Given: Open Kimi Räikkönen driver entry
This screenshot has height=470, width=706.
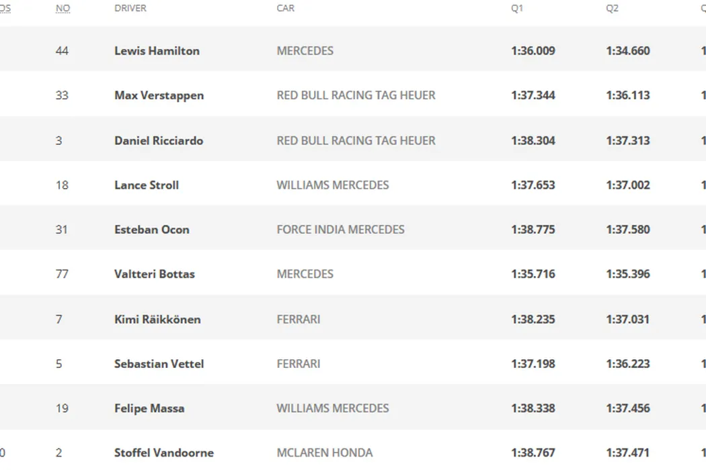Looking at the screenshot, I should click(x=157, y=319).
